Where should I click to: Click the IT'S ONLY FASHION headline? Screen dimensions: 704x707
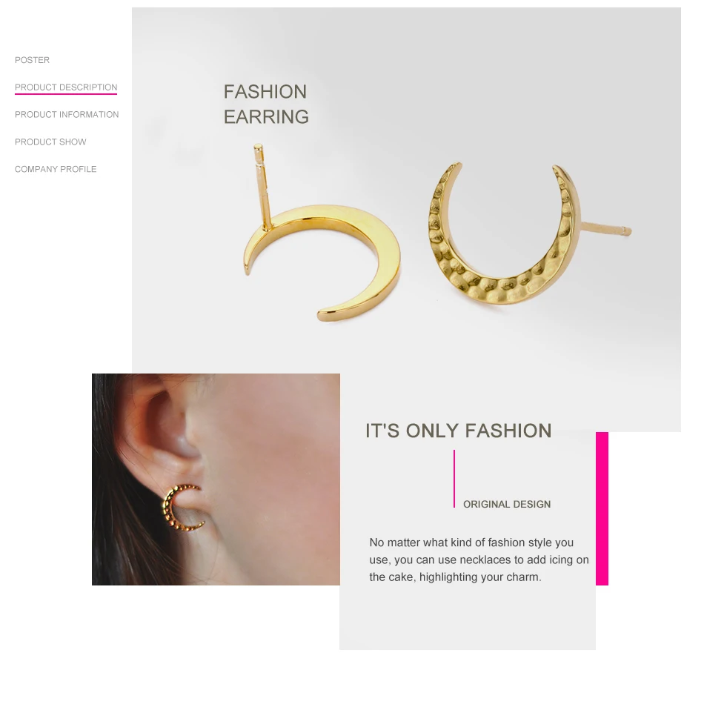click(458, 431)
